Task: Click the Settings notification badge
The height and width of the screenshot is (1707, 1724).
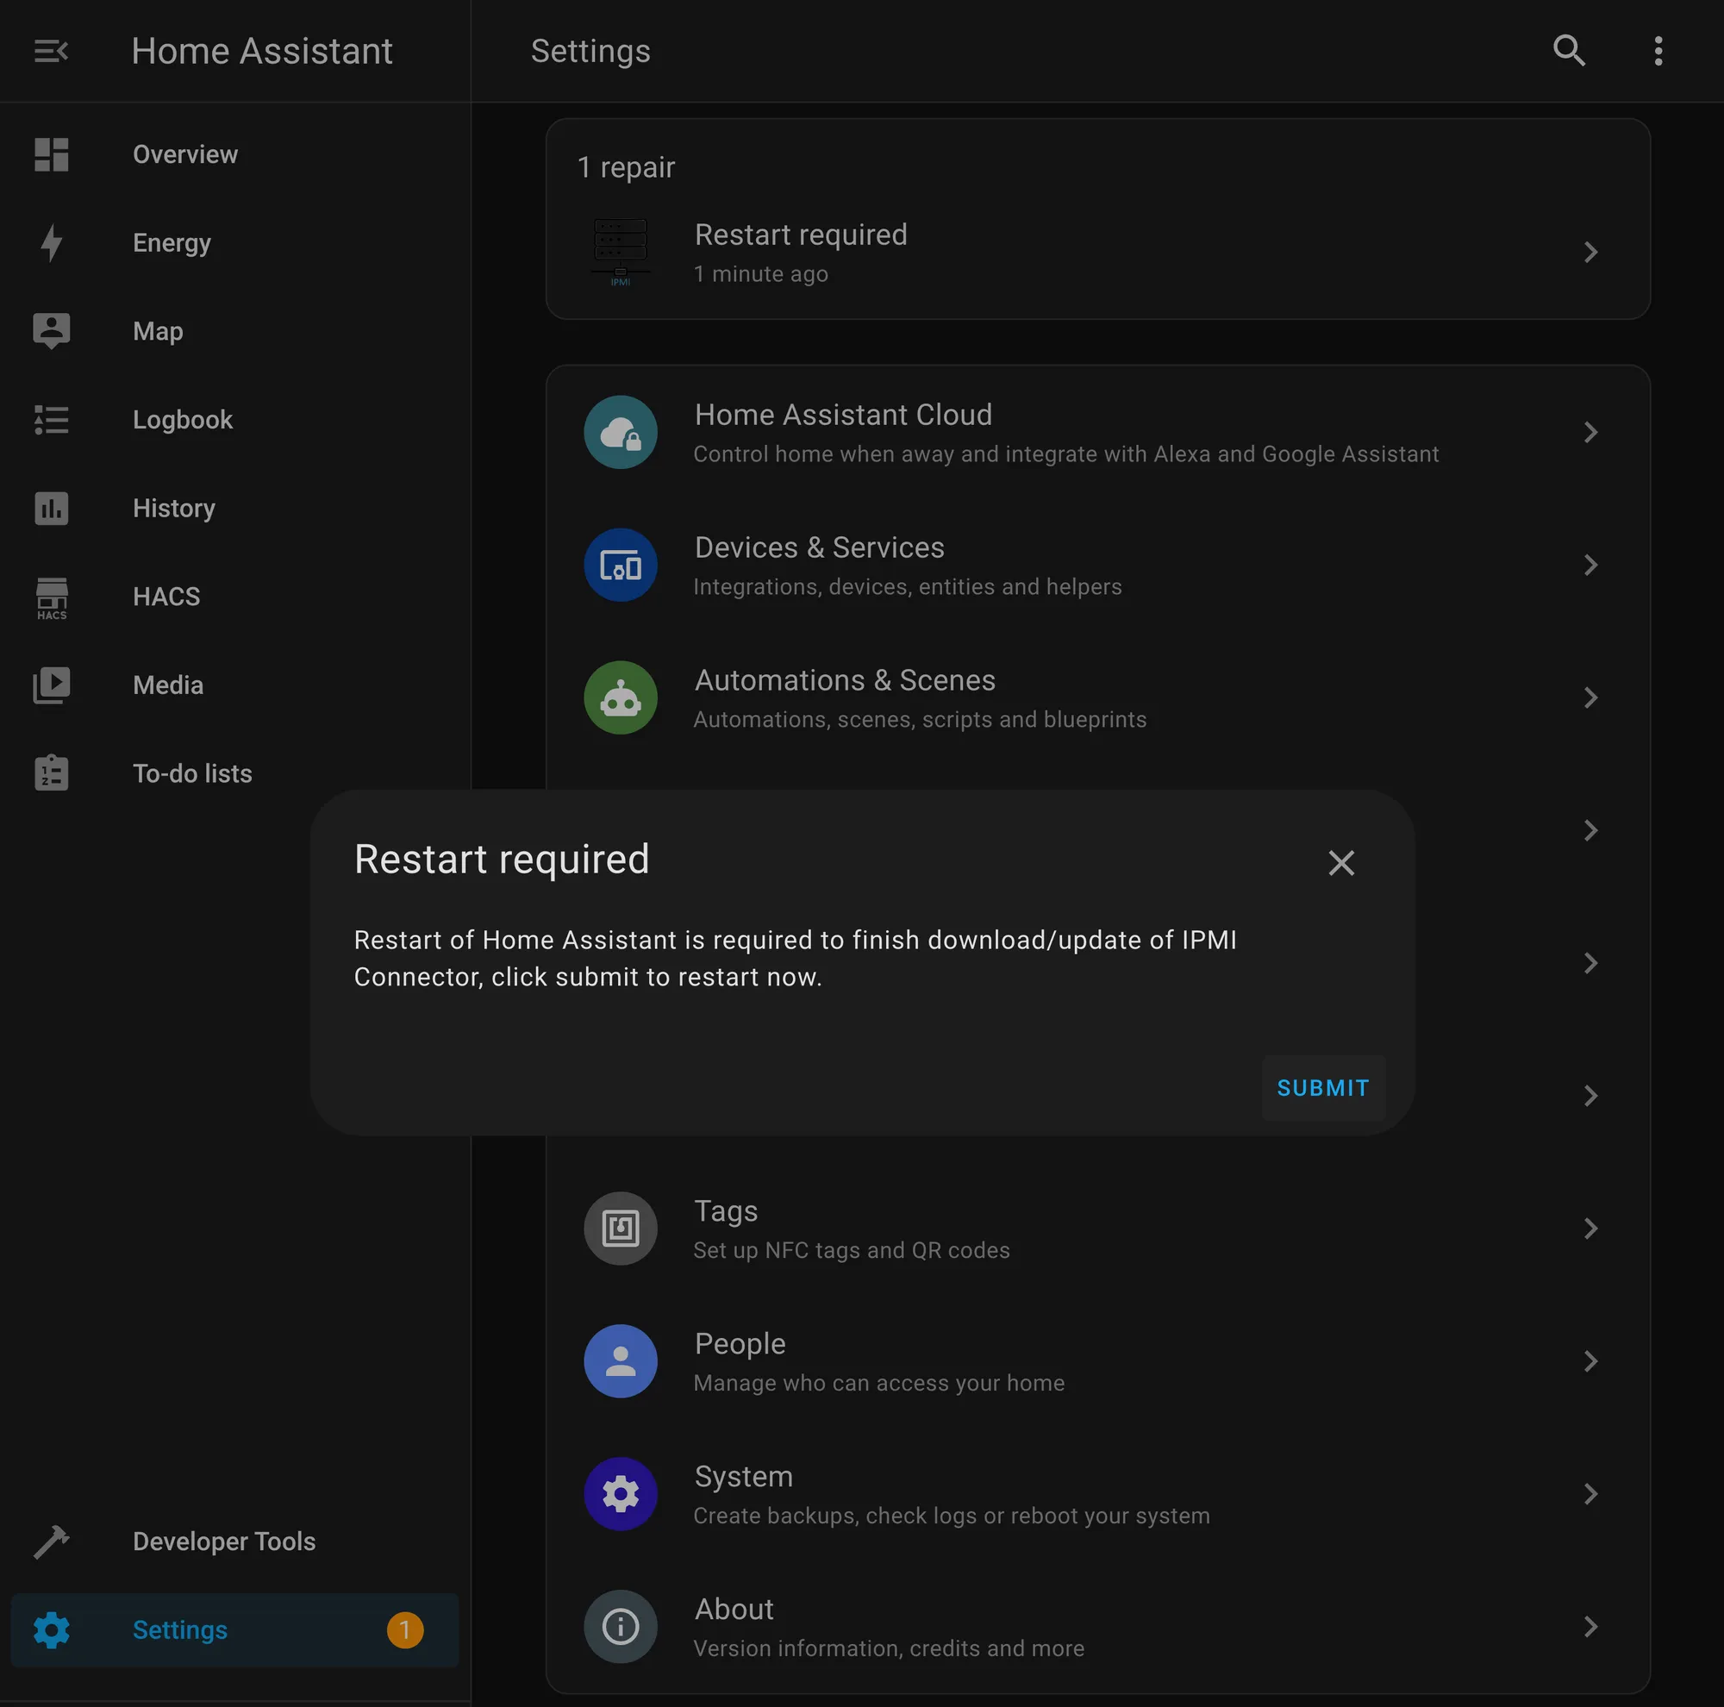Action: coord(404,1629)
